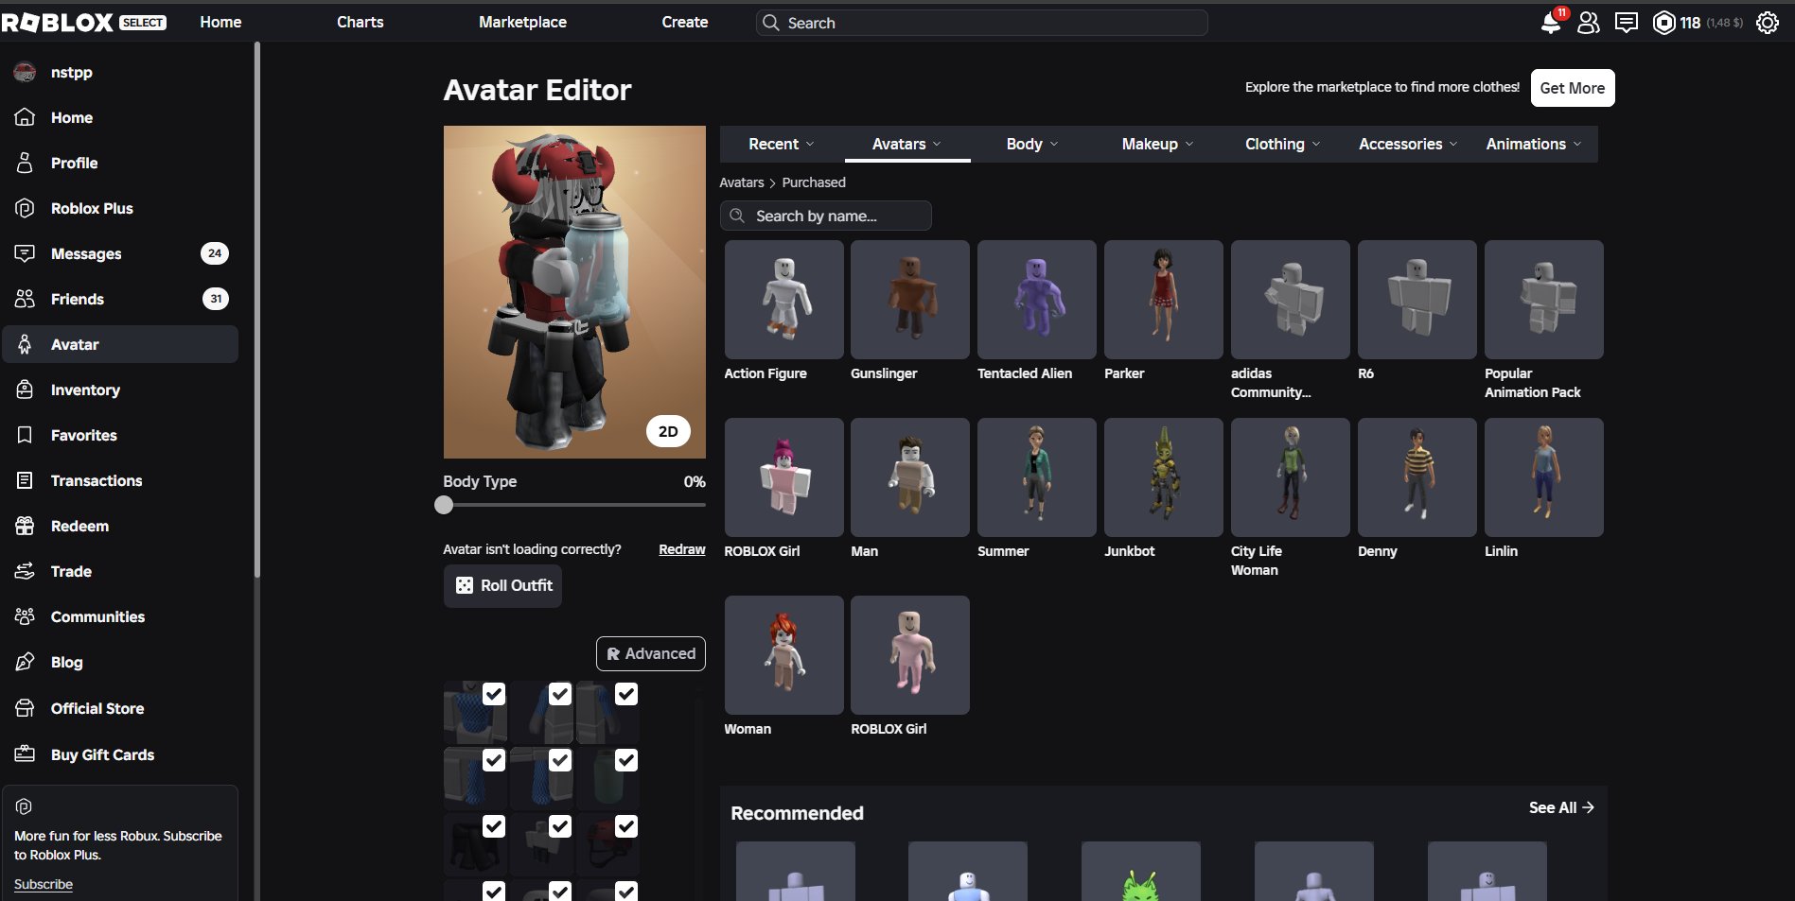This screenshot has width=1795, height=901.
Task: Click See All in Recommended
Action: (1561, 807)
